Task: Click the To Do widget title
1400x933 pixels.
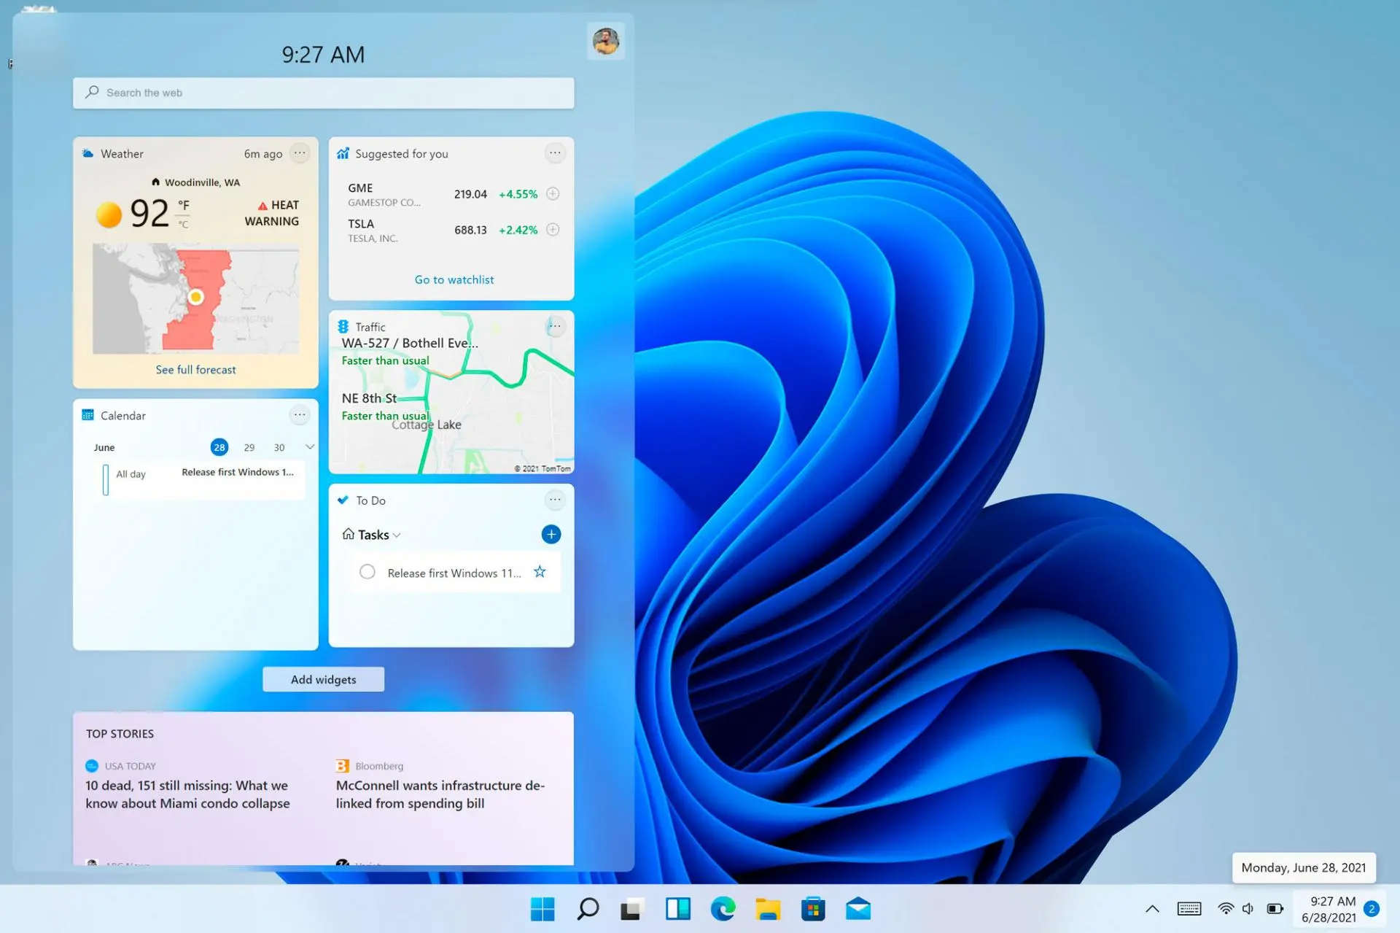Action: coord(370,500)
